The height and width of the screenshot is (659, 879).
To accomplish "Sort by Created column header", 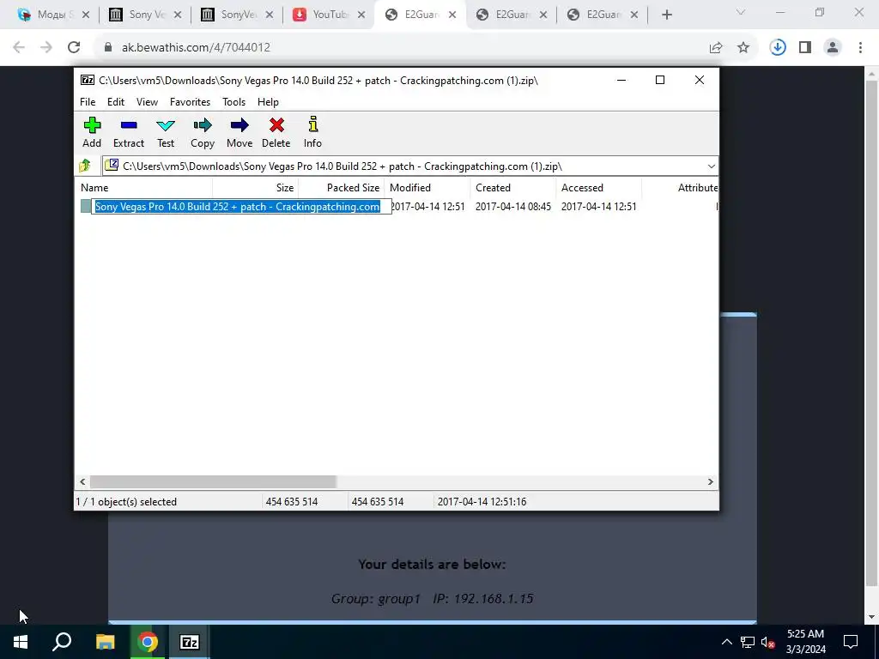I will (513, 188).
